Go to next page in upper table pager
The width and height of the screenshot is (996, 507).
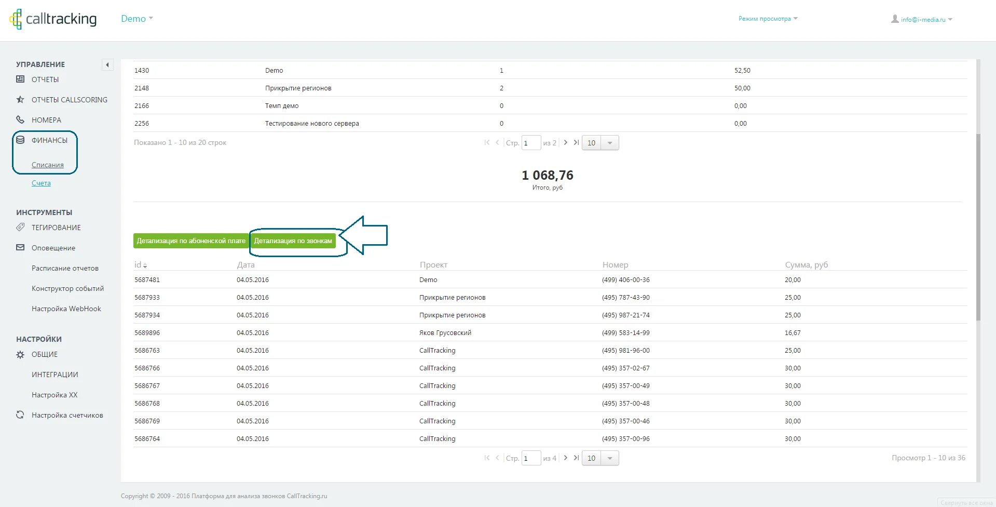coord(566,142)
